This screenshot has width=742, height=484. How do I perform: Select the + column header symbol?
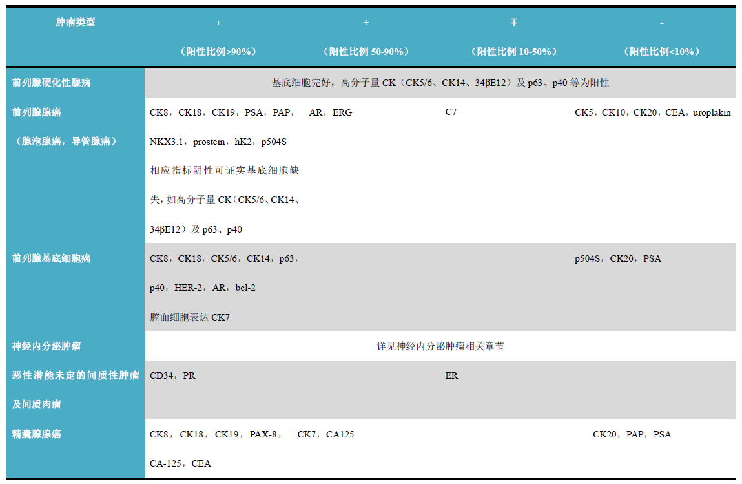219,23
